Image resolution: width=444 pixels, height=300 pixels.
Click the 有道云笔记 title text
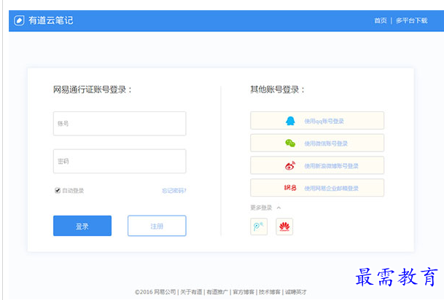[x=51, y=20]
